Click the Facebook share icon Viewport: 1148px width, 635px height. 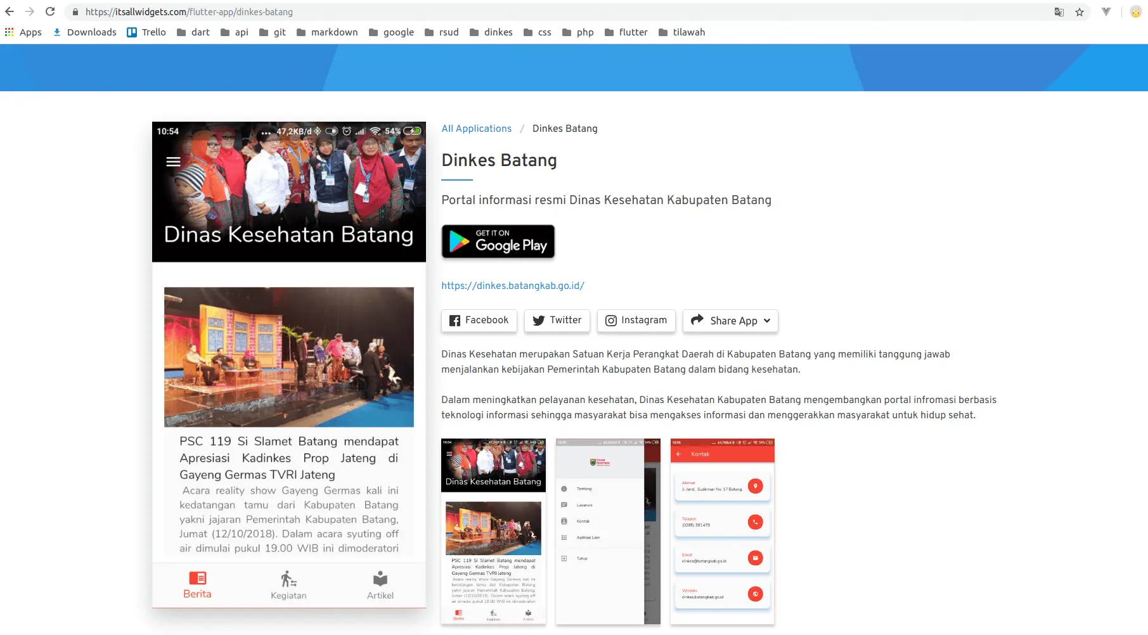pos(454,320)
